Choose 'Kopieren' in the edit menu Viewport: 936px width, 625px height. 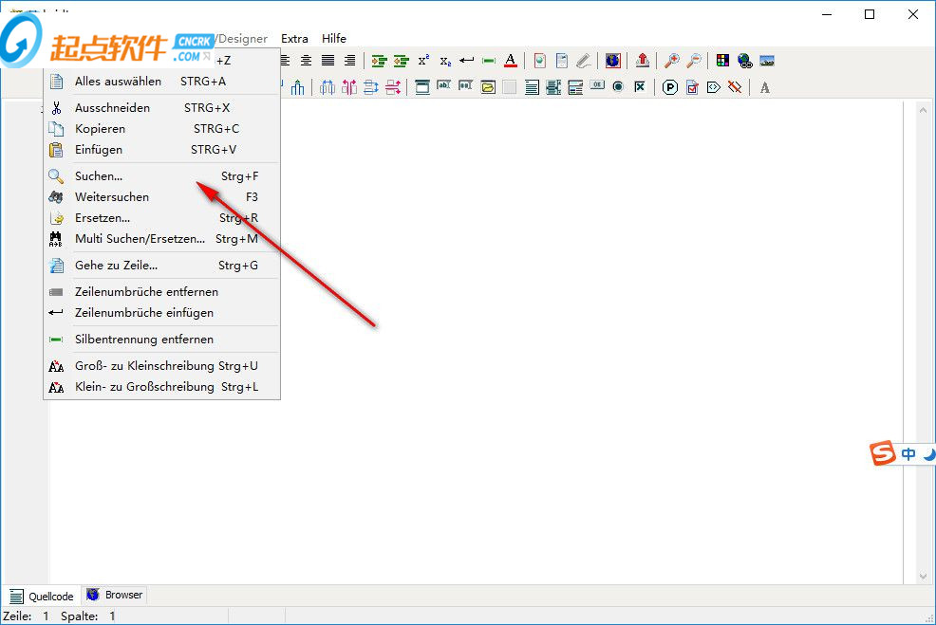[x=161, y=128]
